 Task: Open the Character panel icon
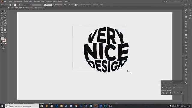point(186,21)
